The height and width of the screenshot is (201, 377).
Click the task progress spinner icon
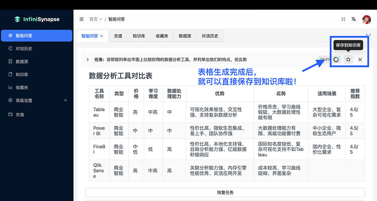pos(336,59)
